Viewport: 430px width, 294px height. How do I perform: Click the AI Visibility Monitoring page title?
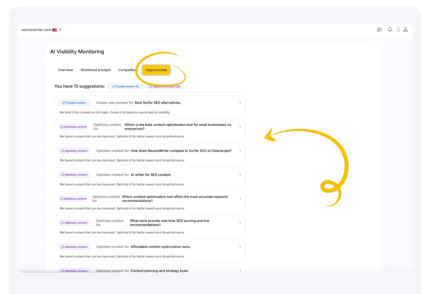coord(77,52)
